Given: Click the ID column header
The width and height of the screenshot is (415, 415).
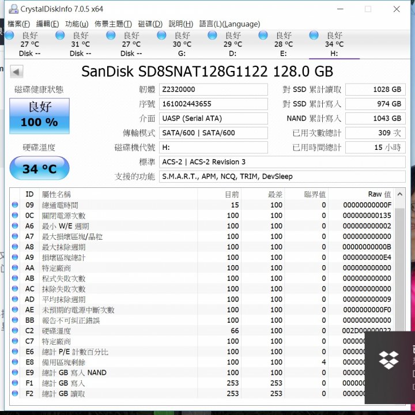Looking at the screenshot, I should 29,194.
